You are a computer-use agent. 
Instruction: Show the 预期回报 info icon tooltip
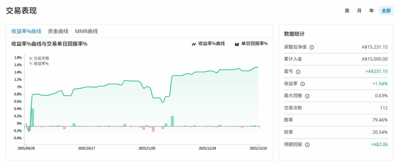click(x=307, y=145)
